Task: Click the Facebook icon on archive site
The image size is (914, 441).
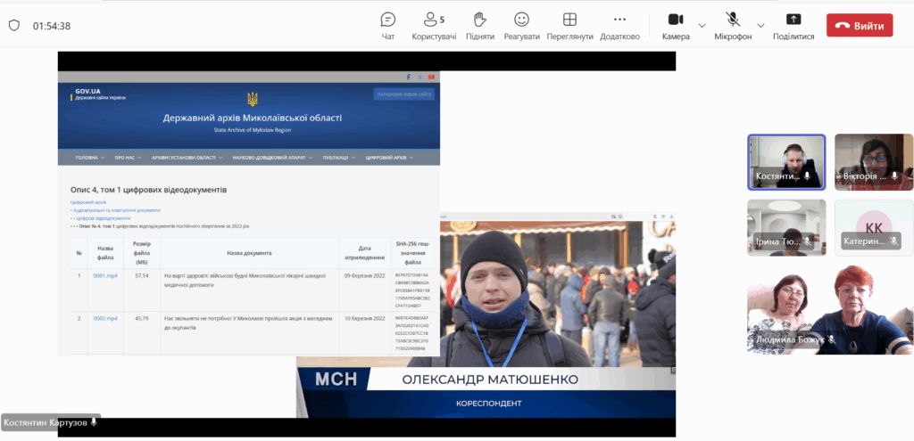Action: (408, 77)
